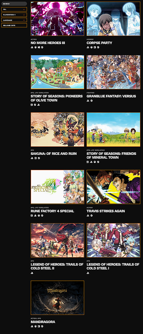Open the CORPSE PARTY title link

[x=99, y=43]
